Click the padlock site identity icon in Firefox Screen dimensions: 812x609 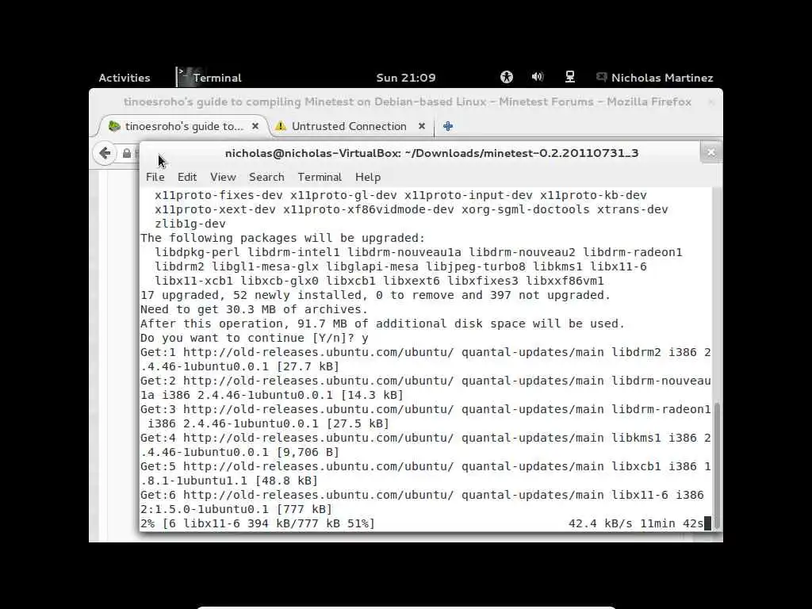[x=127, y=153]
